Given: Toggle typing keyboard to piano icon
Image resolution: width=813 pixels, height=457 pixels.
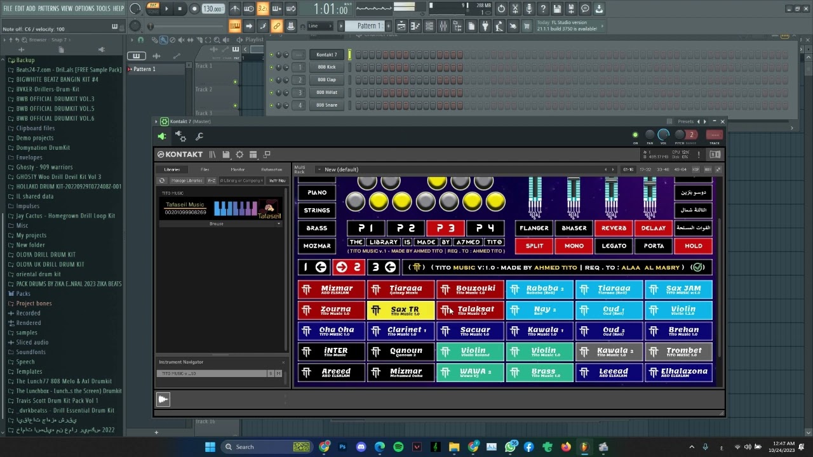Looking at the screenshot, I should coord(234,26).
